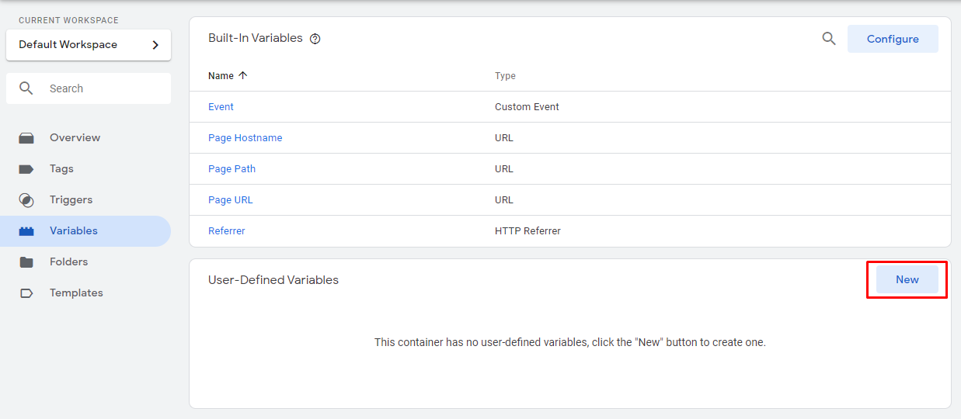Click URL type in Page Path row

[504, 169]
